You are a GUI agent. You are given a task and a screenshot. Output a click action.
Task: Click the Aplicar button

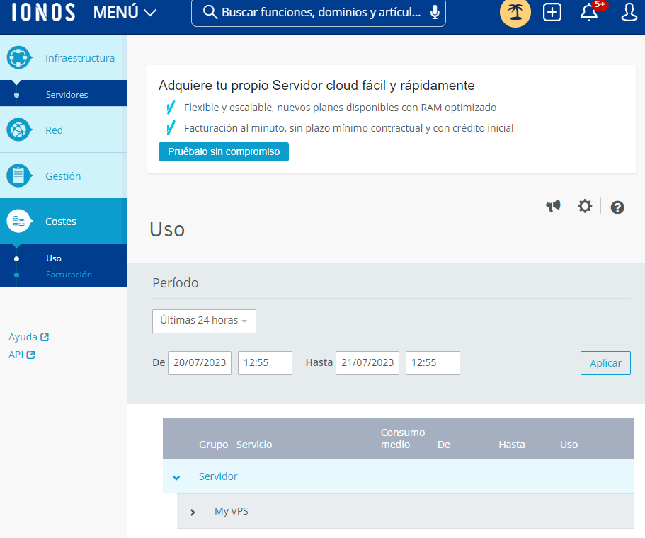coord(605,362)
